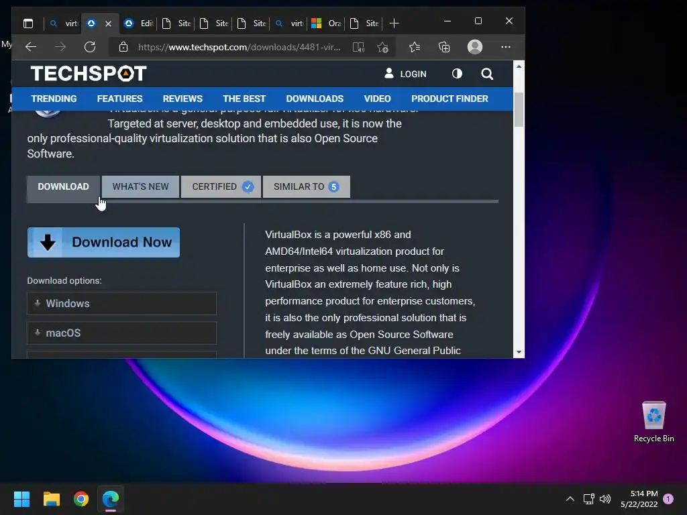Switch to the first 'virt' search tab
Screen dimensions: 687x515
click(64, 23)
